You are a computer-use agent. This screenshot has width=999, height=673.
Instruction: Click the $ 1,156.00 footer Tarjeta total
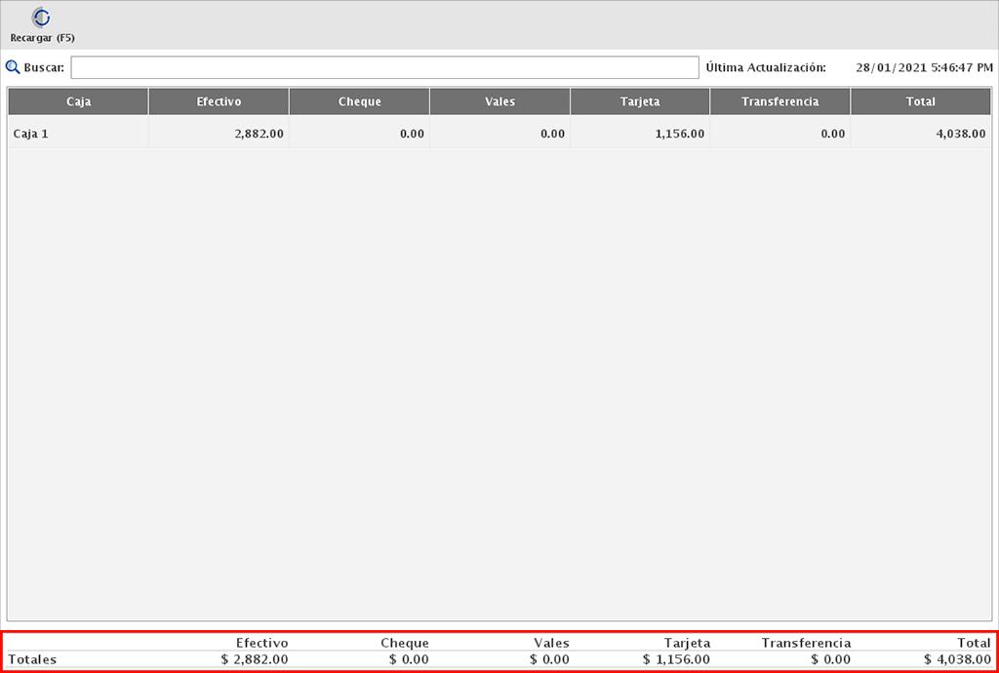tap(676, 659)
